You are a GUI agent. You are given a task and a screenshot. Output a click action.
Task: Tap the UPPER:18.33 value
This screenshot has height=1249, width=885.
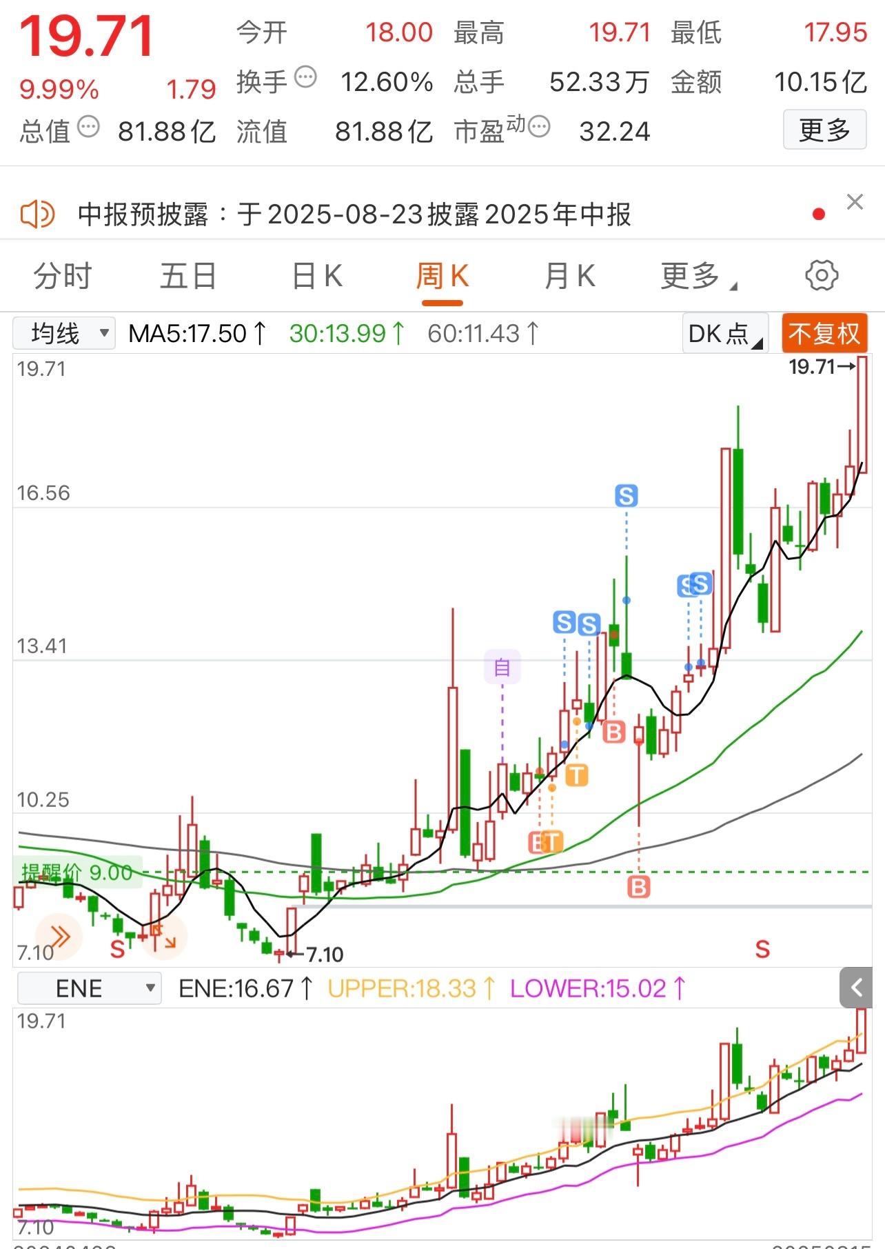[x=411, y=988]
